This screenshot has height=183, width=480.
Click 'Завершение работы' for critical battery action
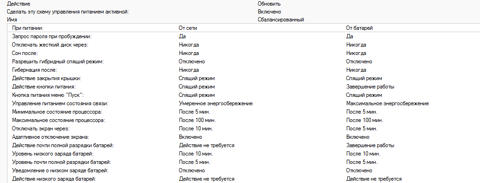point(371,145)
